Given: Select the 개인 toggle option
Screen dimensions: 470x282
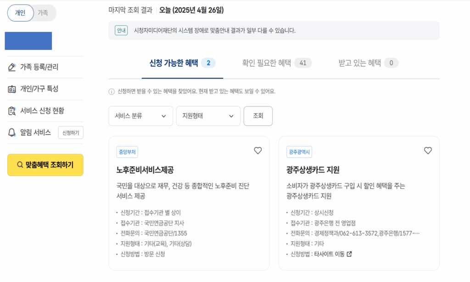Looking at the screenshot, I should (20, 13).
